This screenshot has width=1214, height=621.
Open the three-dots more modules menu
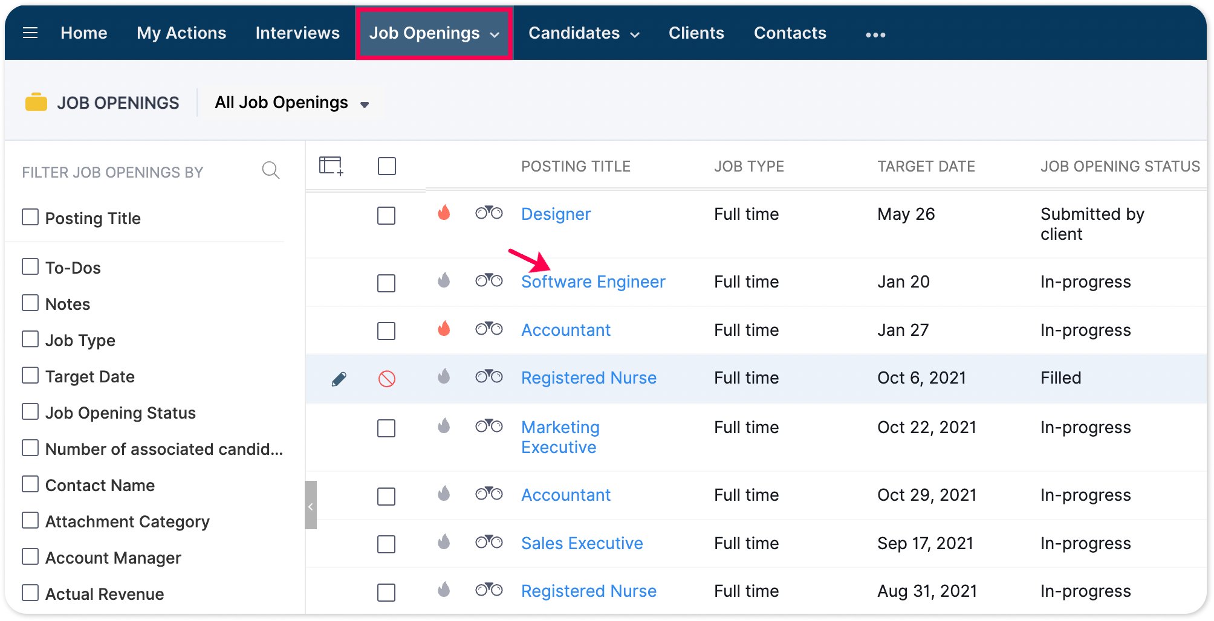pos(875,34)
